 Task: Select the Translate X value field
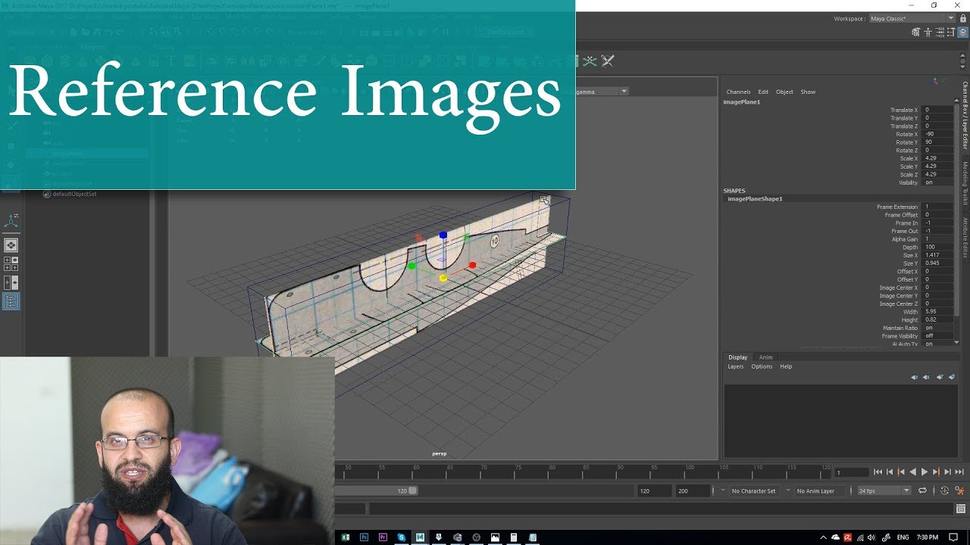click(938, 110)
